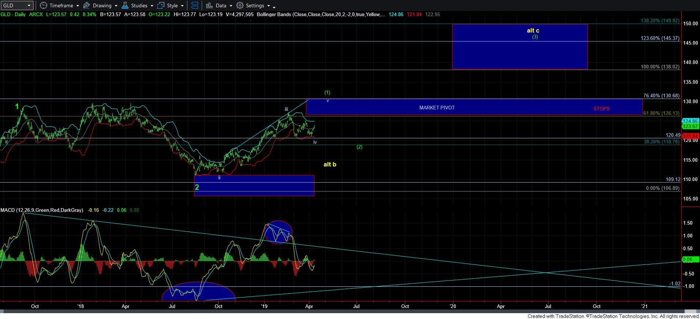Click the Timeframe clock icon
This screenshot has width=700, height=319.
click(x=44, y=5)
